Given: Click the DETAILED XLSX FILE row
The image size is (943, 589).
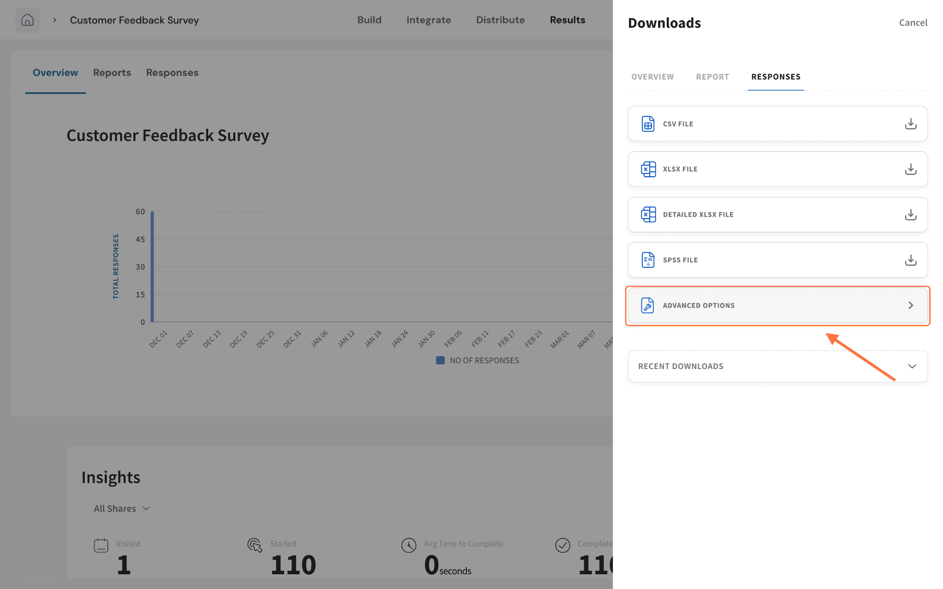Looking at the screenshot, I should pos(778,214).
